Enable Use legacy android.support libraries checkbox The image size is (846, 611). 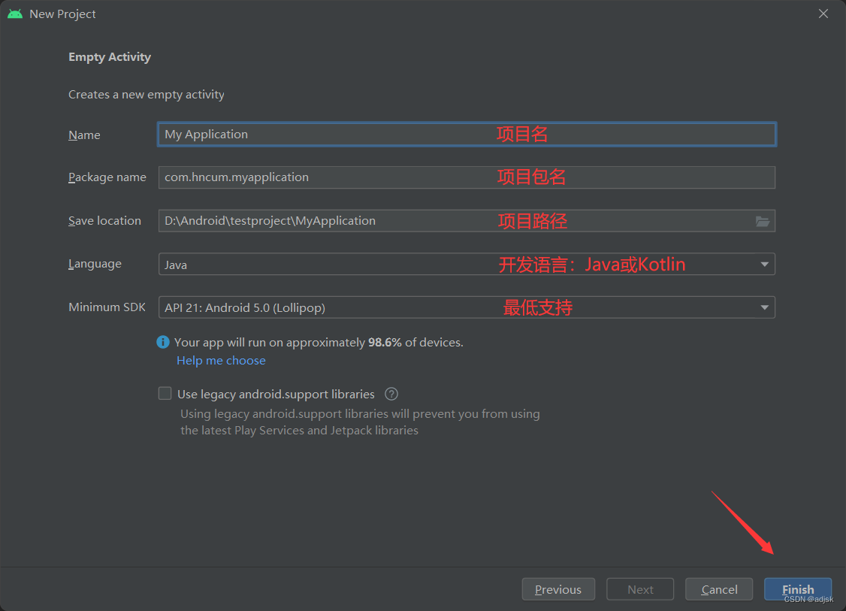165,394
